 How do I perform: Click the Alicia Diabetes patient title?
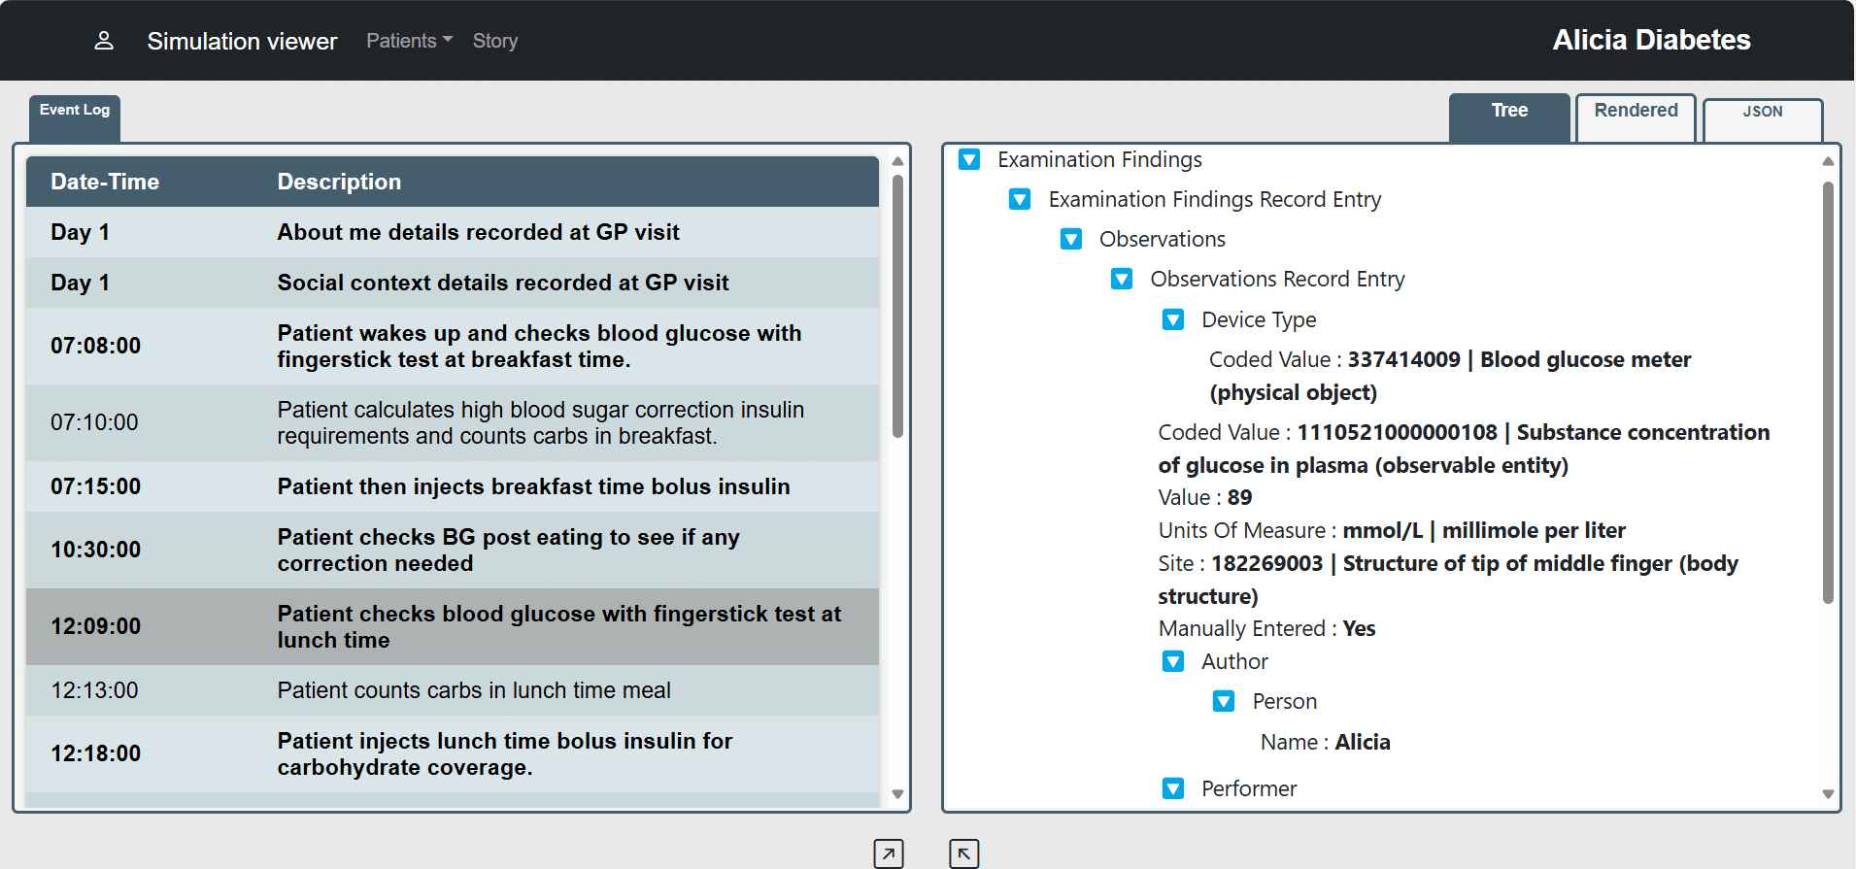1651,40
